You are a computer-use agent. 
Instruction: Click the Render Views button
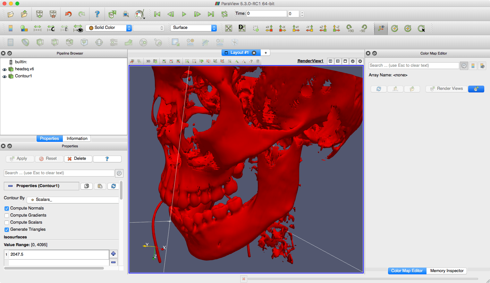(446, 89)
